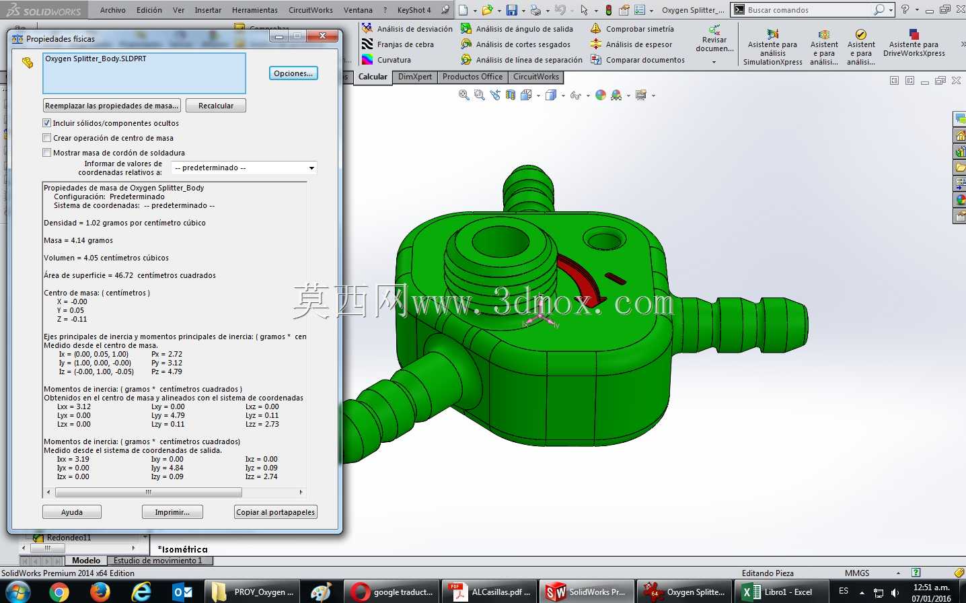Viewport: 966px width, 603px height.
Task: Run Comprobar simetría check
Action: tap(632, 29)
